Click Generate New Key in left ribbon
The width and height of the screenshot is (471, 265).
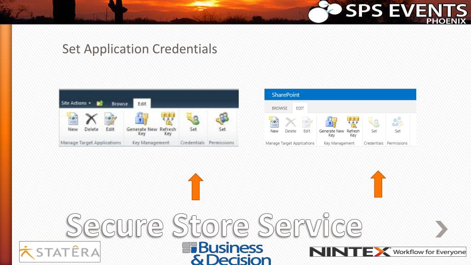tap(142, 123)
